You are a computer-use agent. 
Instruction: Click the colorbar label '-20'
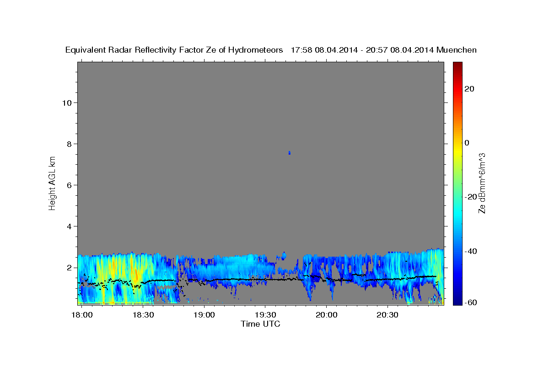[471, 197]
